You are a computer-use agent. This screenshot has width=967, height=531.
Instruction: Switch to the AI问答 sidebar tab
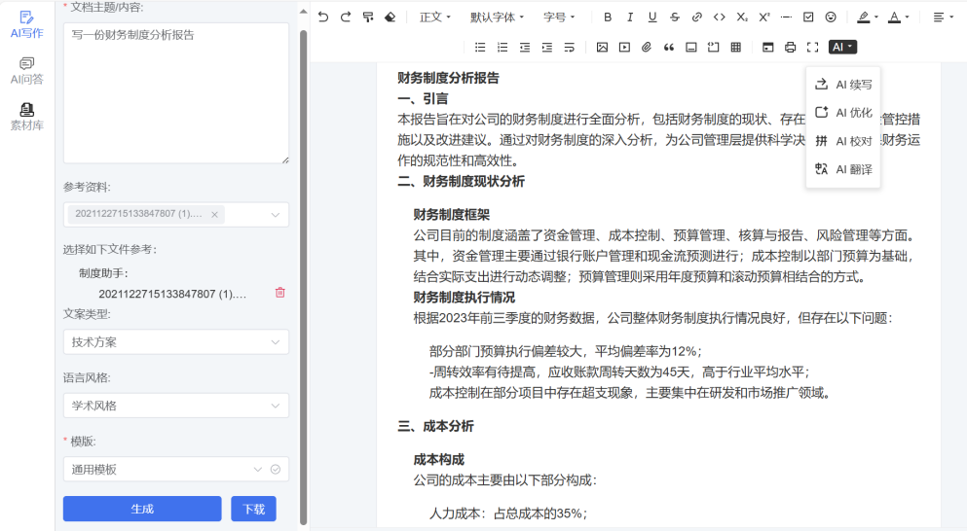coord(26,70)
